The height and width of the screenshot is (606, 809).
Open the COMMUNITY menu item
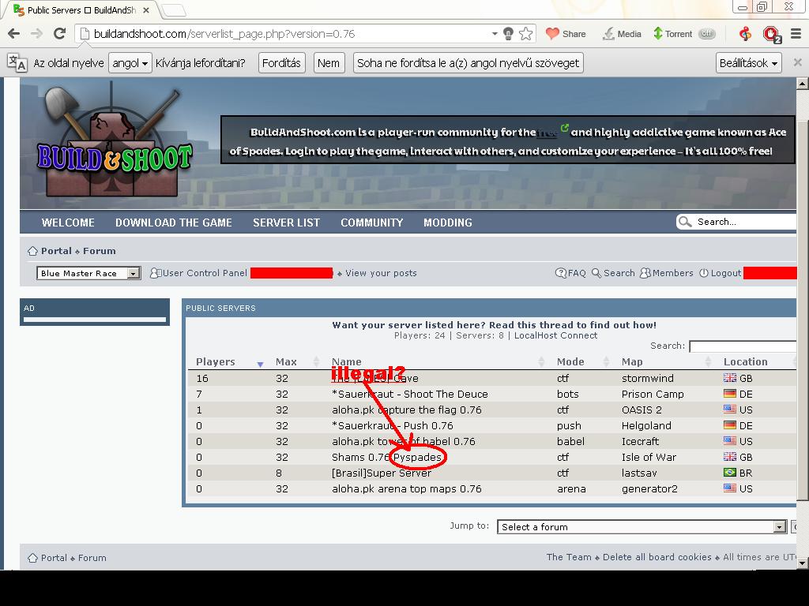point(371,223)
